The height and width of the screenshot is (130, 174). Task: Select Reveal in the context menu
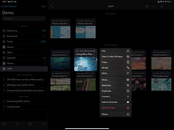tap(115, 68)
